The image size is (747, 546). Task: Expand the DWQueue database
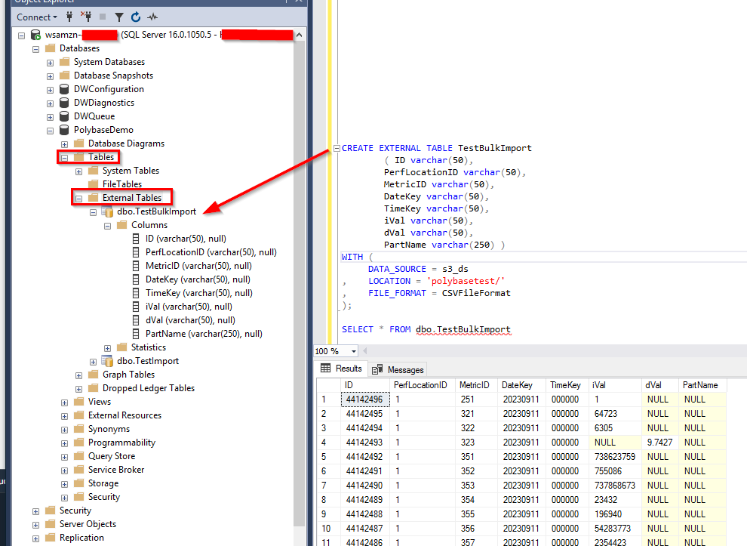pyautogui.click(x=50, y=117)
